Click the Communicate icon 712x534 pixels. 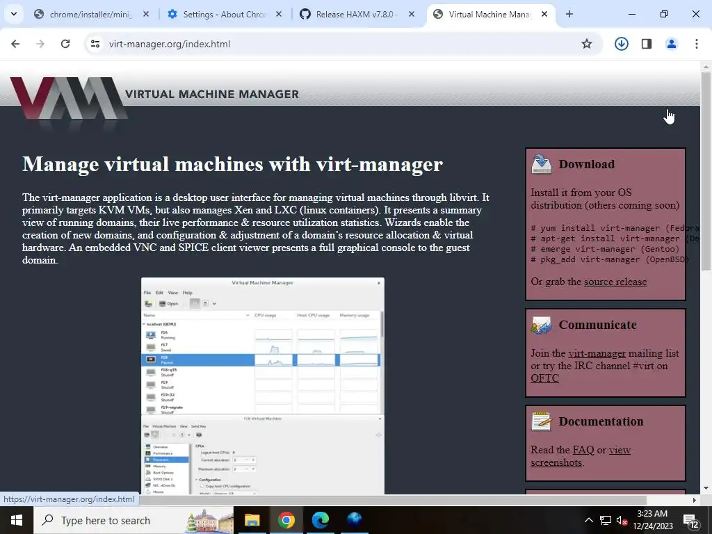[542, 325]
